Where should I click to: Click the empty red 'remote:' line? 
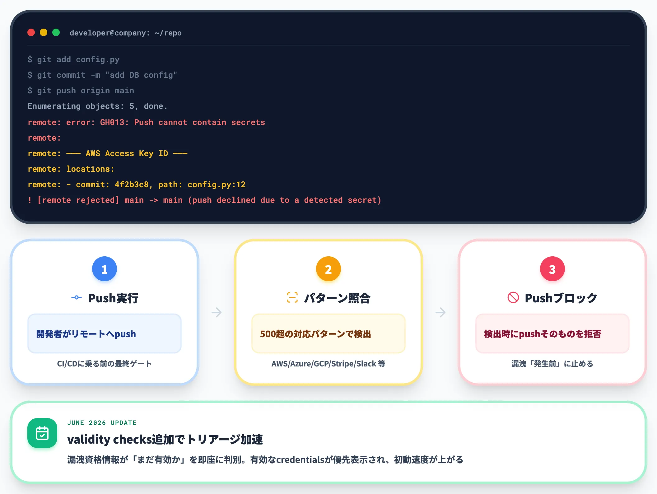point(44,138)
